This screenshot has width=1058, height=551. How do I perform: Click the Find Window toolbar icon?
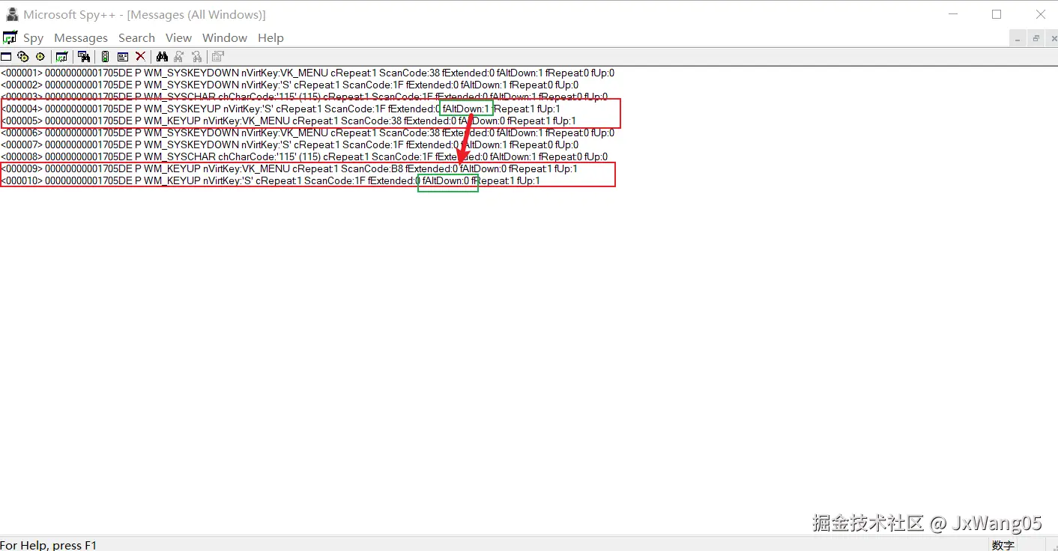pyautogui.click(x=84, y=57)
